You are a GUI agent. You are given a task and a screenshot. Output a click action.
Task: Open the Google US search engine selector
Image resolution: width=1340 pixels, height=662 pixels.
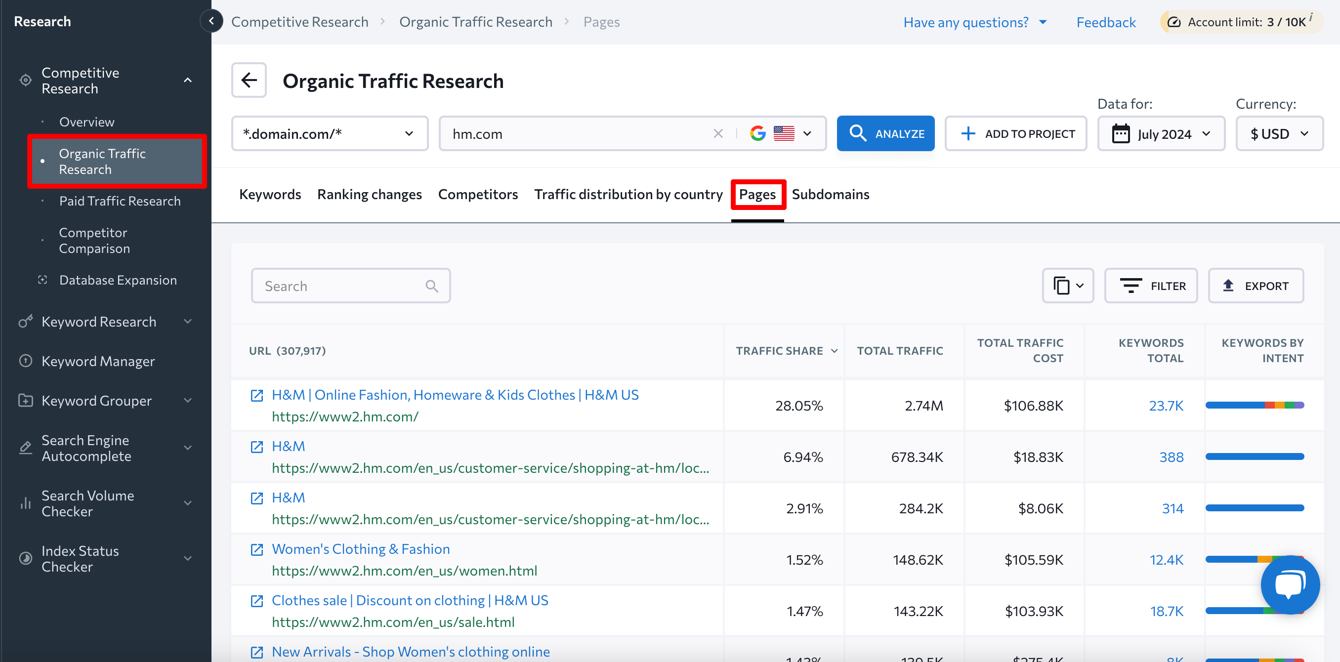coord(781,134)
